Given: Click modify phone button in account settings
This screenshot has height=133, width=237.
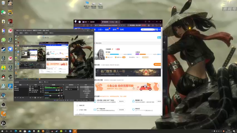Looking at the screenshot, I should pyautogui.click(x=121, y=101).
